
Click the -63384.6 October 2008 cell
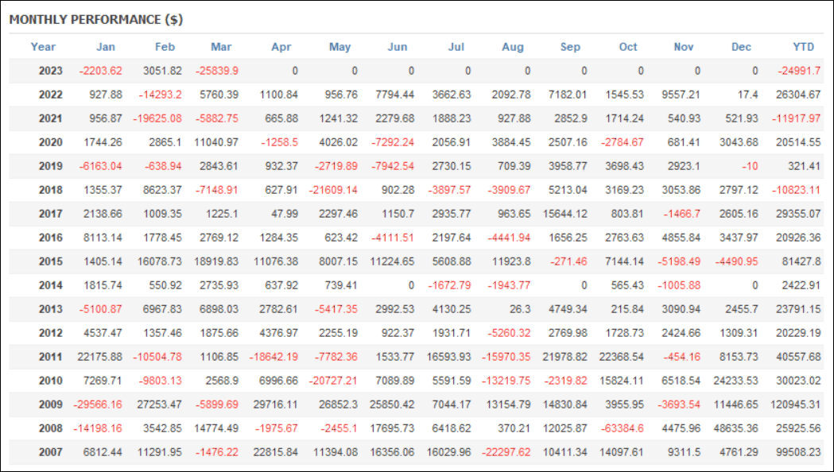[622, 428]
